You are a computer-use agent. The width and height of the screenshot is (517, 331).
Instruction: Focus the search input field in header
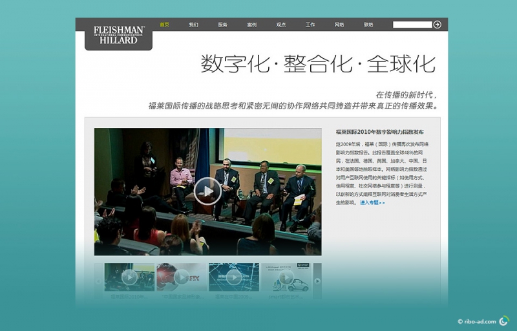412,25
